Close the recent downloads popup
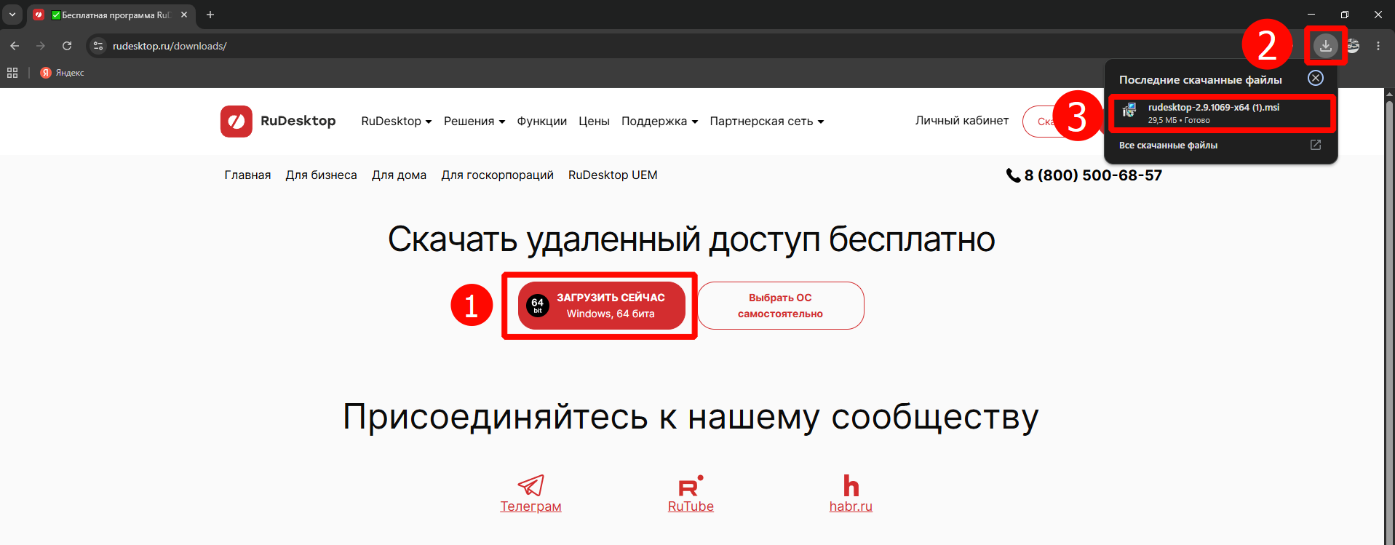The height and width of the screenshot is (545, 1395). click(1316, 78)
